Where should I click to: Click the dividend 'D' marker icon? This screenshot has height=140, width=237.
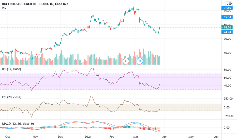[x=140, y=61]
